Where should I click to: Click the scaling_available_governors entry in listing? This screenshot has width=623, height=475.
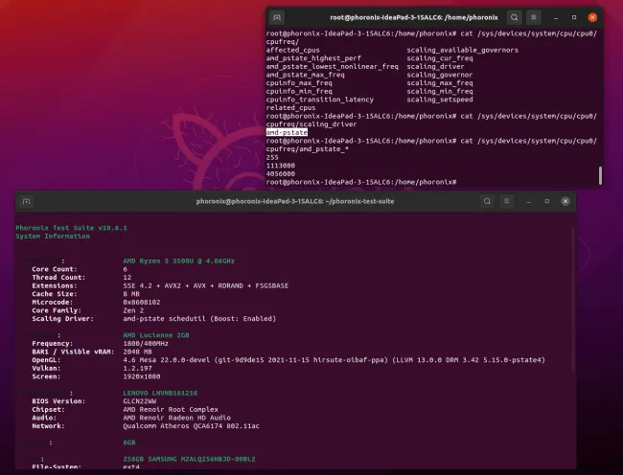tap(462, 50)
